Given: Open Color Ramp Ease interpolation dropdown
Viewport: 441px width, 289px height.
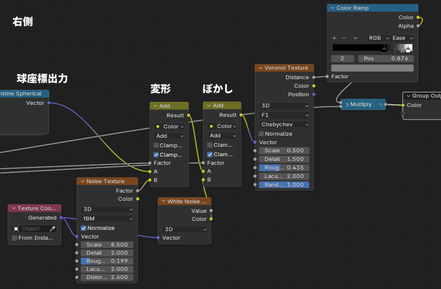Looking at the screenshot, I should (x=402, y=38).
